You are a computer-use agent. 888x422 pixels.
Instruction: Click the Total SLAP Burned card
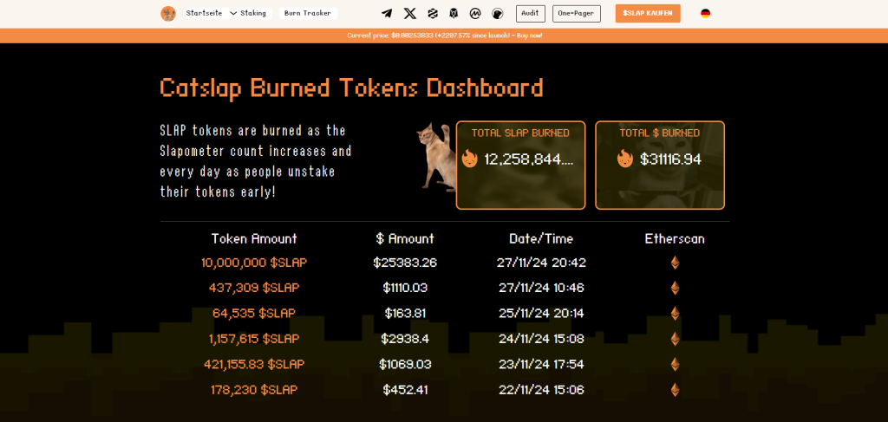[x=520, y=166]
